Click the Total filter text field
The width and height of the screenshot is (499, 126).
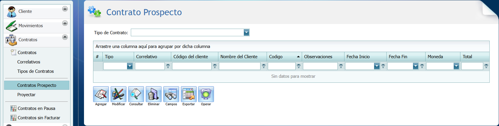tap(472, 66)
